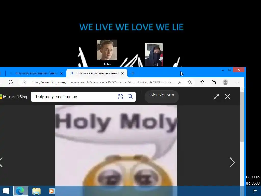Select the Tobu user picture
Image resolution: width=261 pixels, height=196 pixels.
point(107,50)
